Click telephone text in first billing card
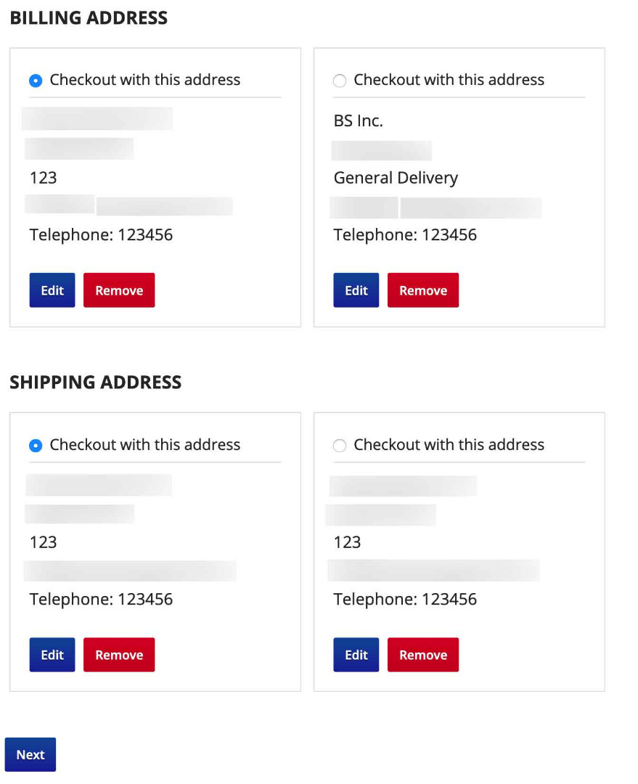This screenshot has width=638, height=784. (x=101, y=235)
